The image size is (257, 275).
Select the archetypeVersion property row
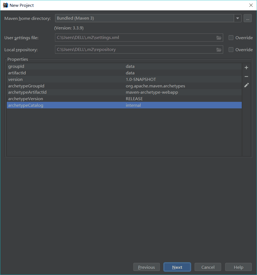tap(124, 99)
